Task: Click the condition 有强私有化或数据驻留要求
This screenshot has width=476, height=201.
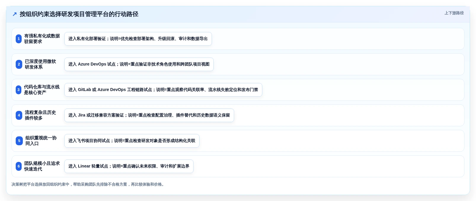Action: (x=42, y=39)
